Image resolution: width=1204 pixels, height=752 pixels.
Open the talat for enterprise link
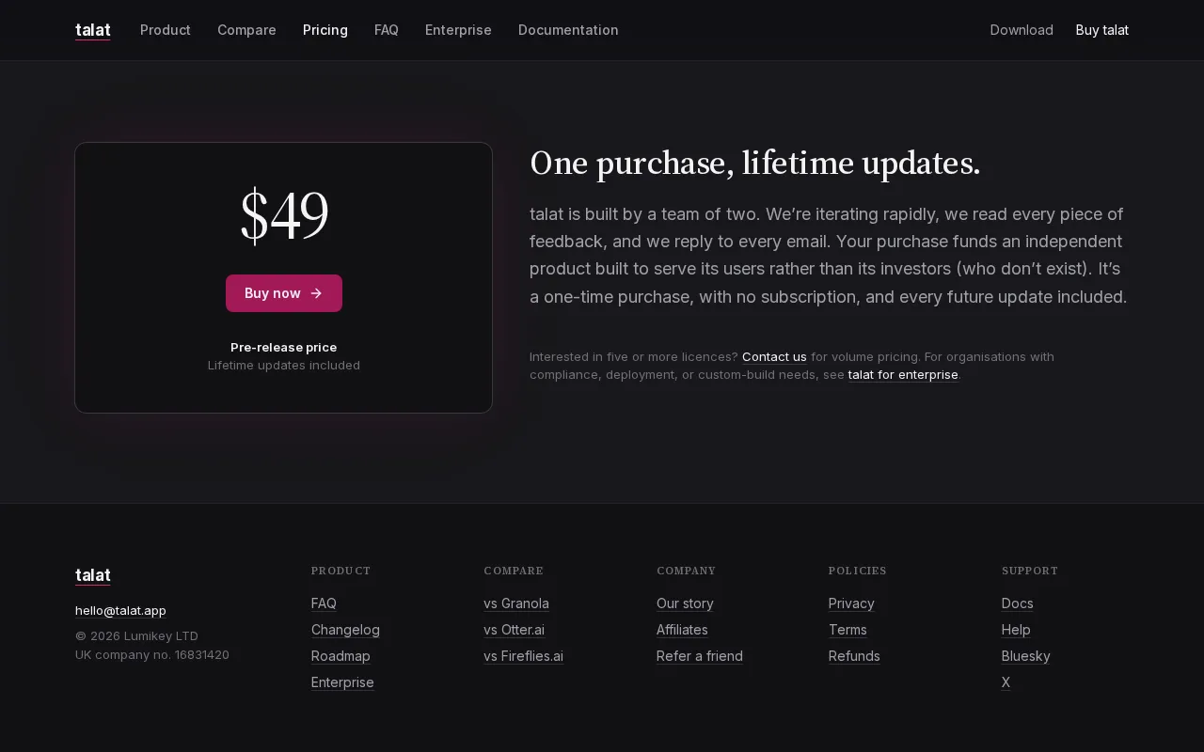click(x=903, y=375)
